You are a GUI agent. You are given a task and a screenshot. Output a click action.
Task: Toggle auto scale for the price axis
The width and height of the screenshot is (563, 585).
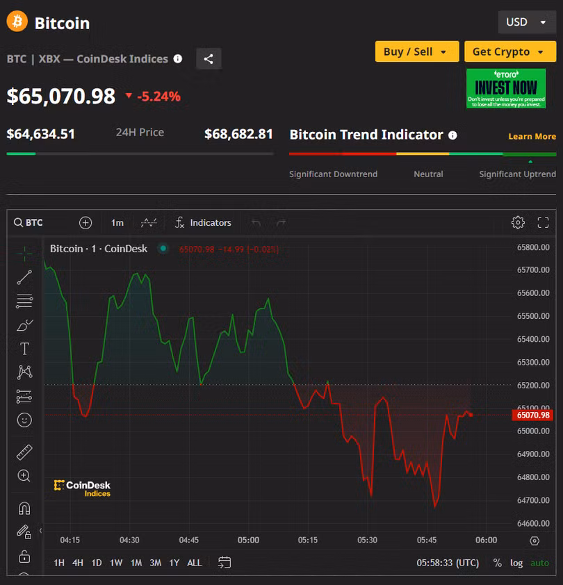coord(539,563)
